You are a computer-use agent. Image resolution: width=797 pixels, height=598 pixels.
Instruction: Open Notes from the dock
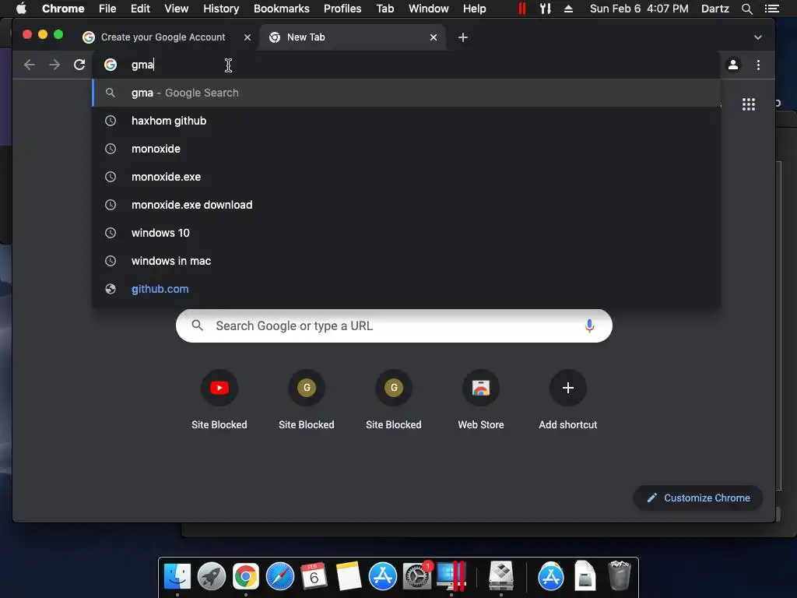[348, 577]
